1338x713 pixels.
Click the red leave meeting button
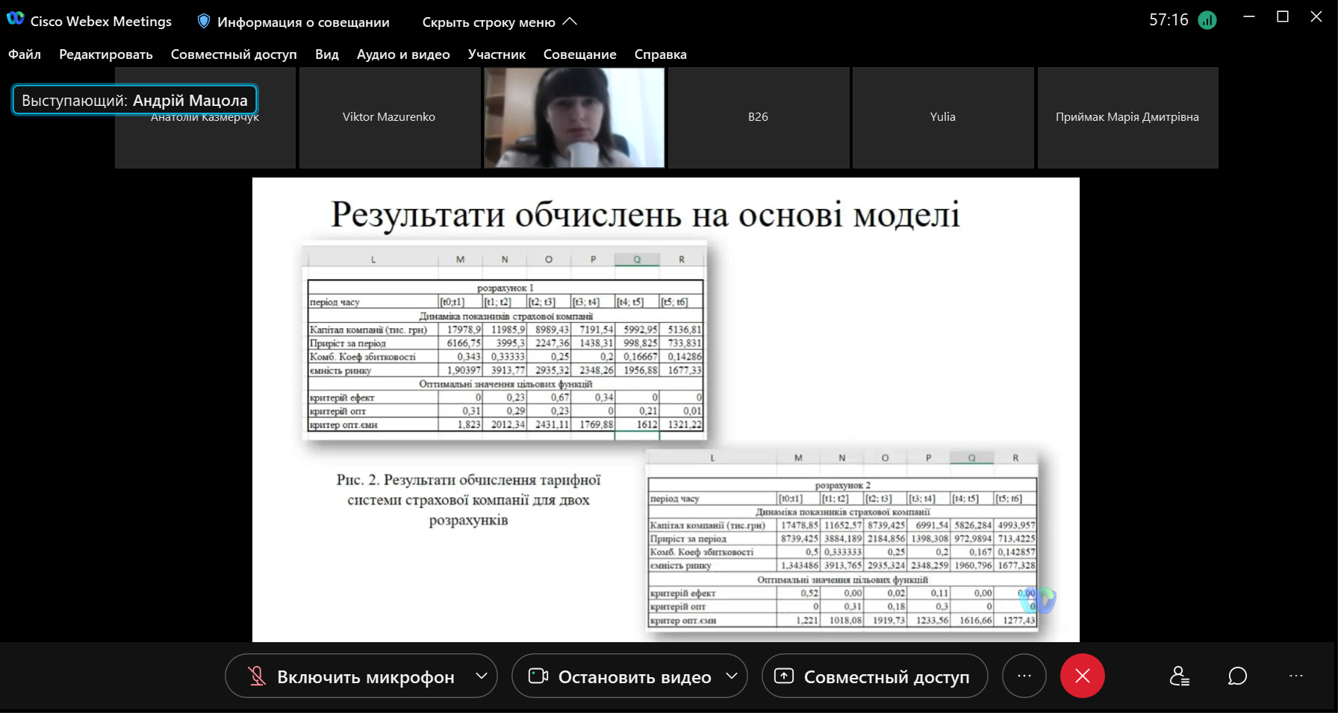[1082, 676]
